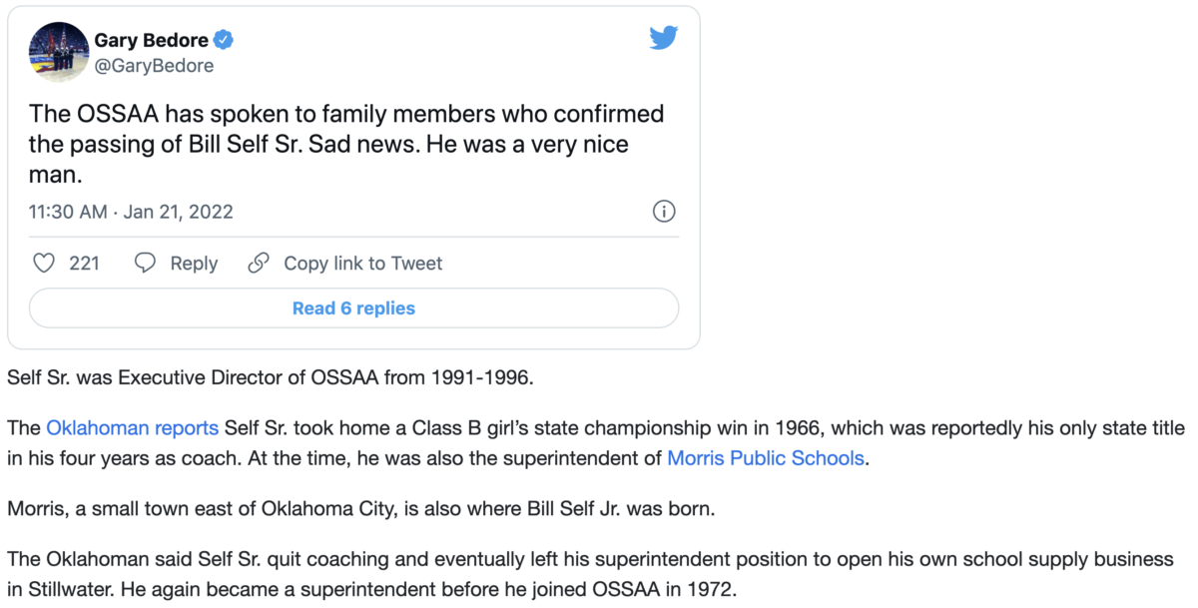Follow the Oklahoman reports link
The image size is (1198, 608).
click(x=132, y=428)
